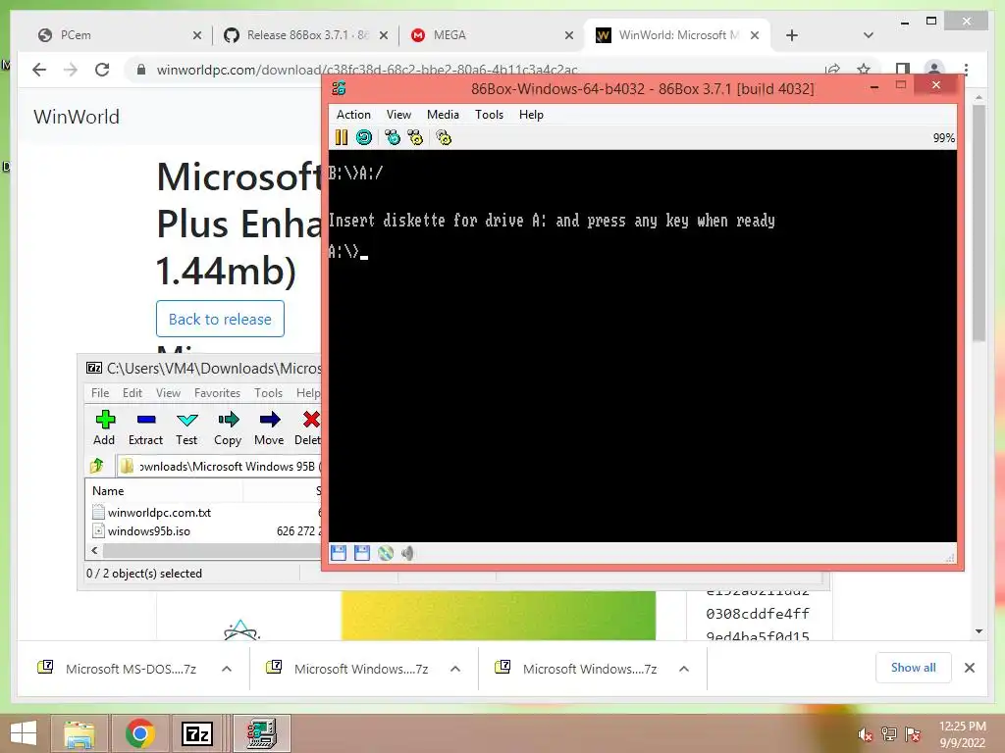Open the 7-Zip Tools menu
Screen dimensions: 1005x753
[x=268, y=392]
